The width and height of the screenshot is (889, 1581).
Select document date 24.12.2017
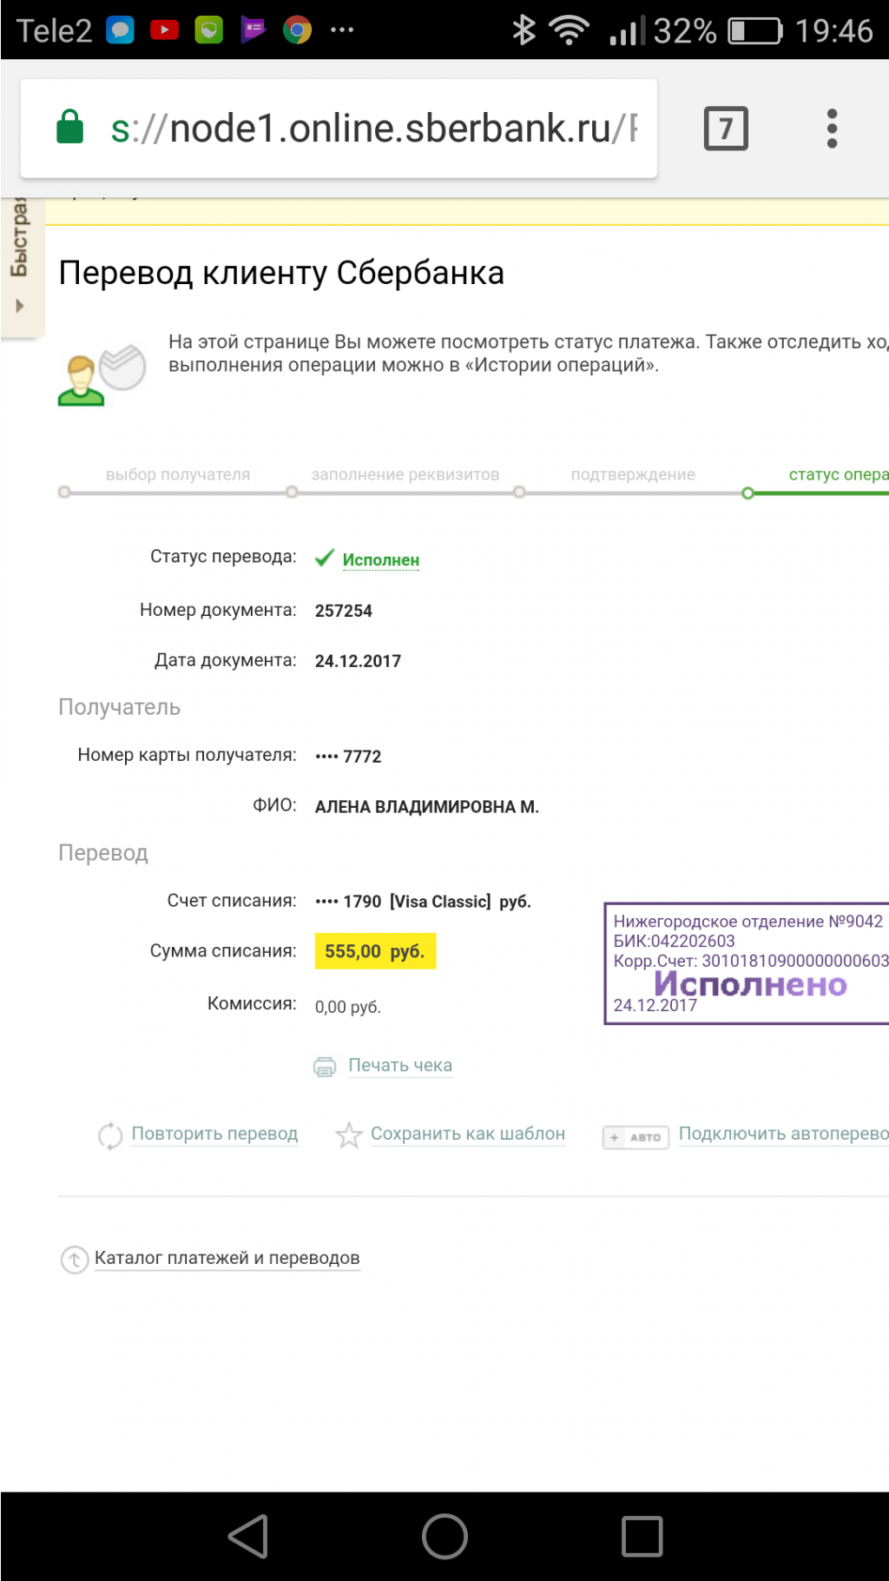pyautogui.click(x=358, y=661)
